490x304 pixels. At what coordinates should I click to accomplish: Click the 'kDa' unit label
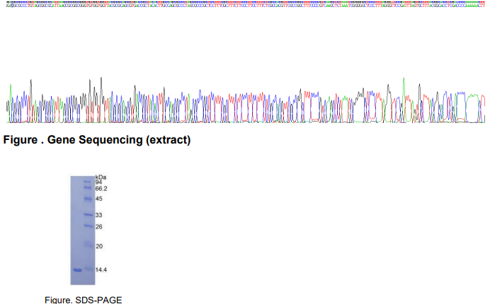(101, 177)
